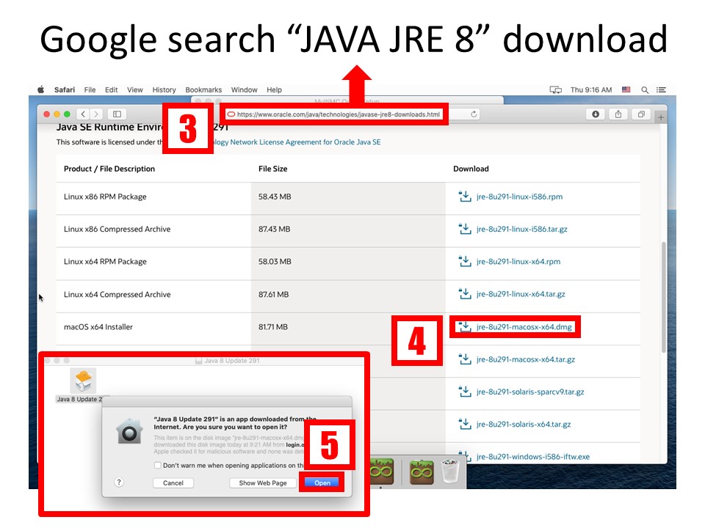Click download icon beside linux-x64.rpm
705x528 pixels.
point(464,261)
